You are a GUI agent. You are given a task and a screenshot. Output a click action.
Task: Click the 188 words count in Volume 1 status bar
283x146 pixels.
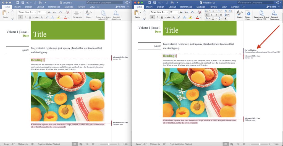coord(23,144)
